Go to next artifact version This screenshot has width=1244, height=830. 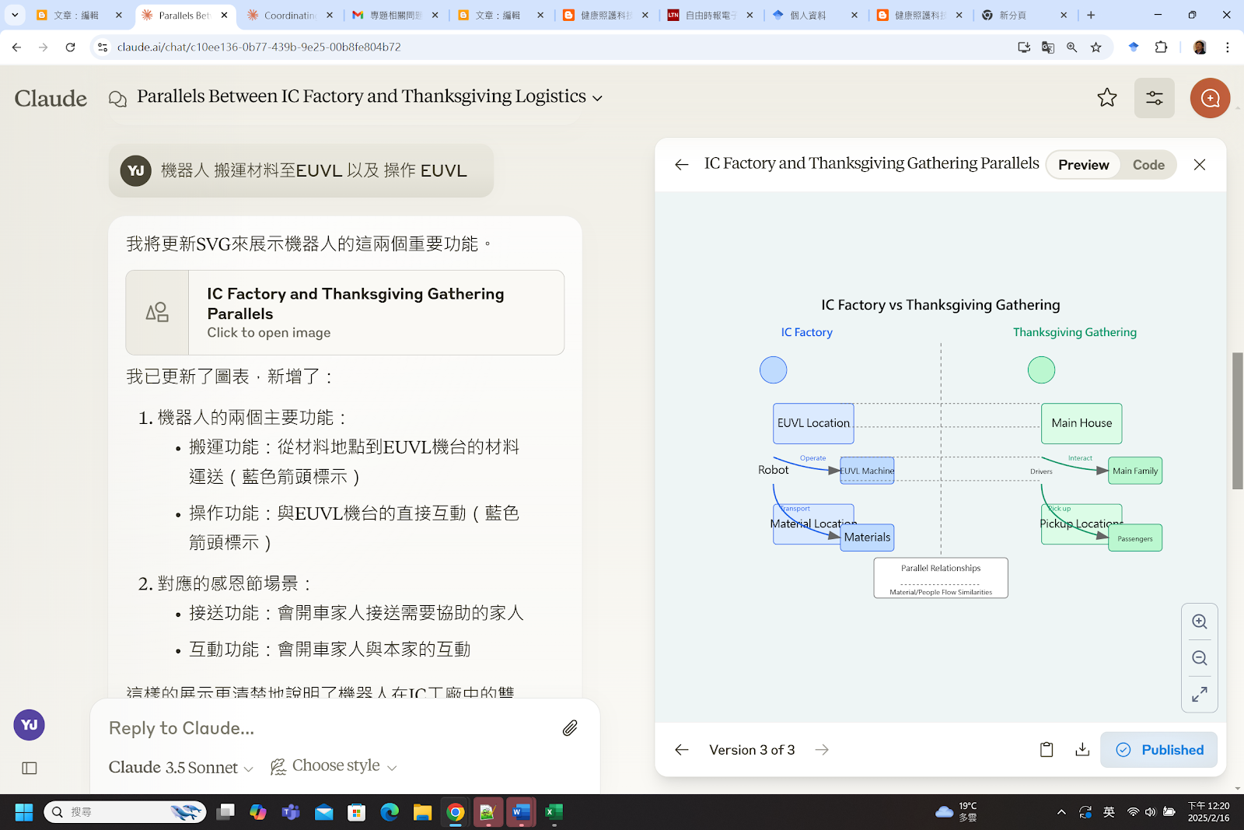822,750
